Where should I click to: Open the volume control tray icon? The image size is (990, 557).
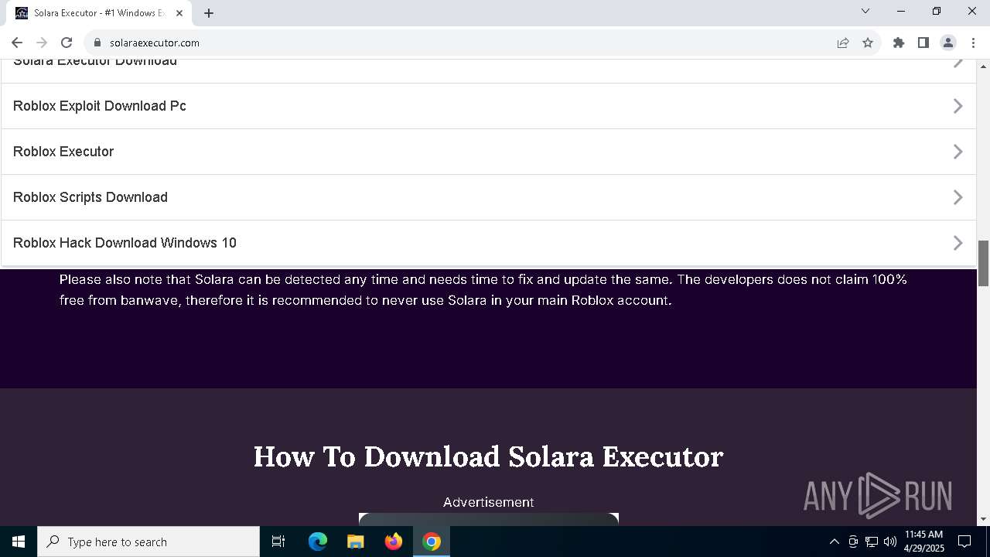coord(889,542)
